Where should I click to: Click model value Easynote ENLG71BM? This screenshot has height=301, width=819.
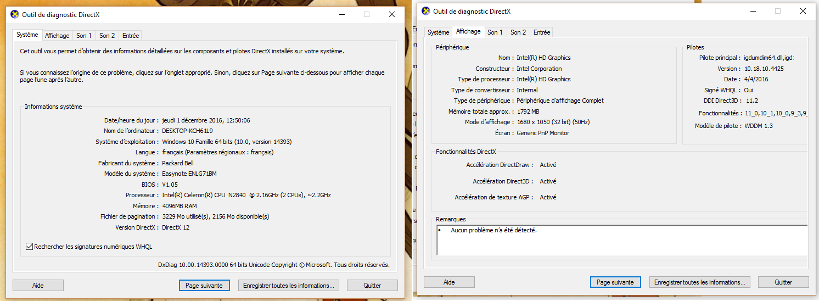190,174
